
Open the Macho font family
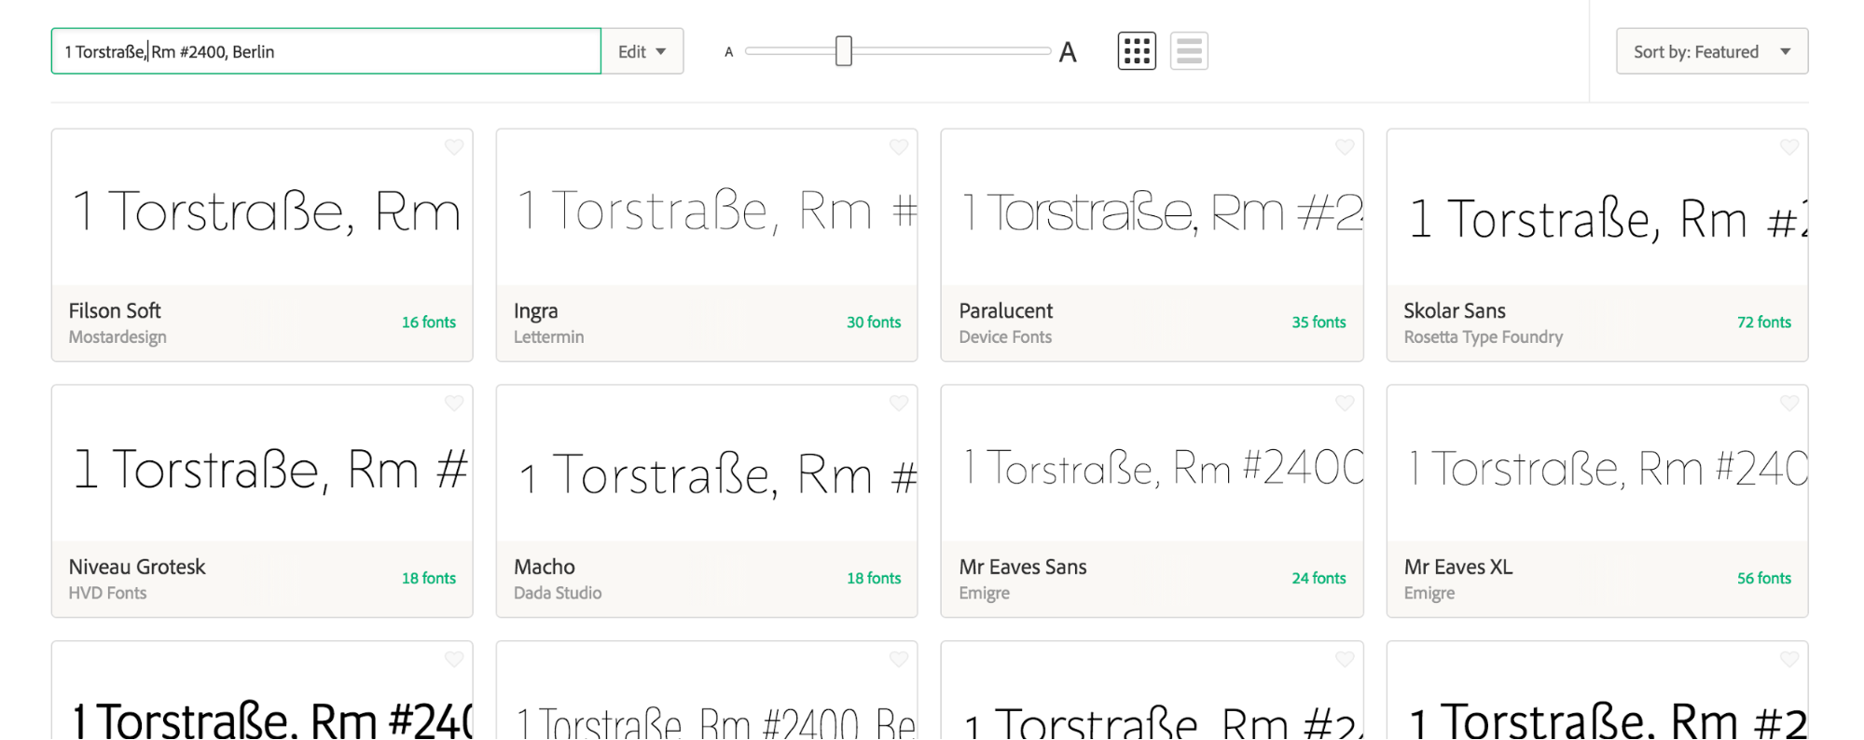tap(545, 567)
